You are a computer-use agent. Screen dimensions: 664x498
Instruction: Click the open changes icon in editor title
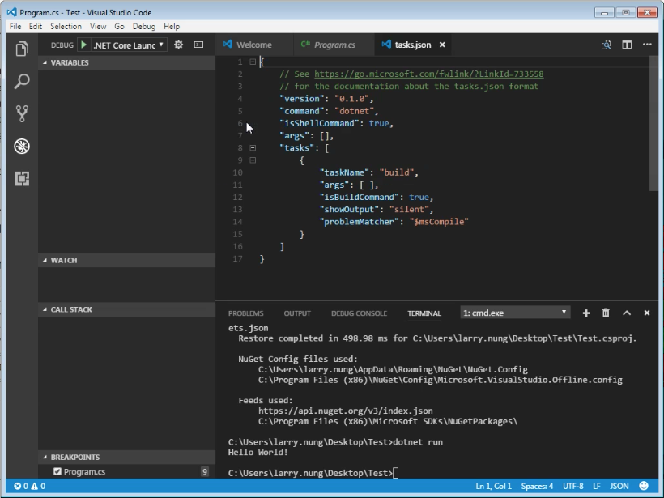coord(606,45)
